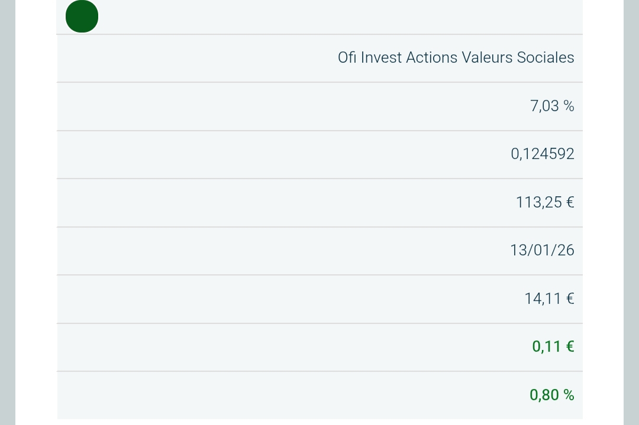Select the green 0,80 % performance value
The image size is (639, 425).
tap(551, 395)
